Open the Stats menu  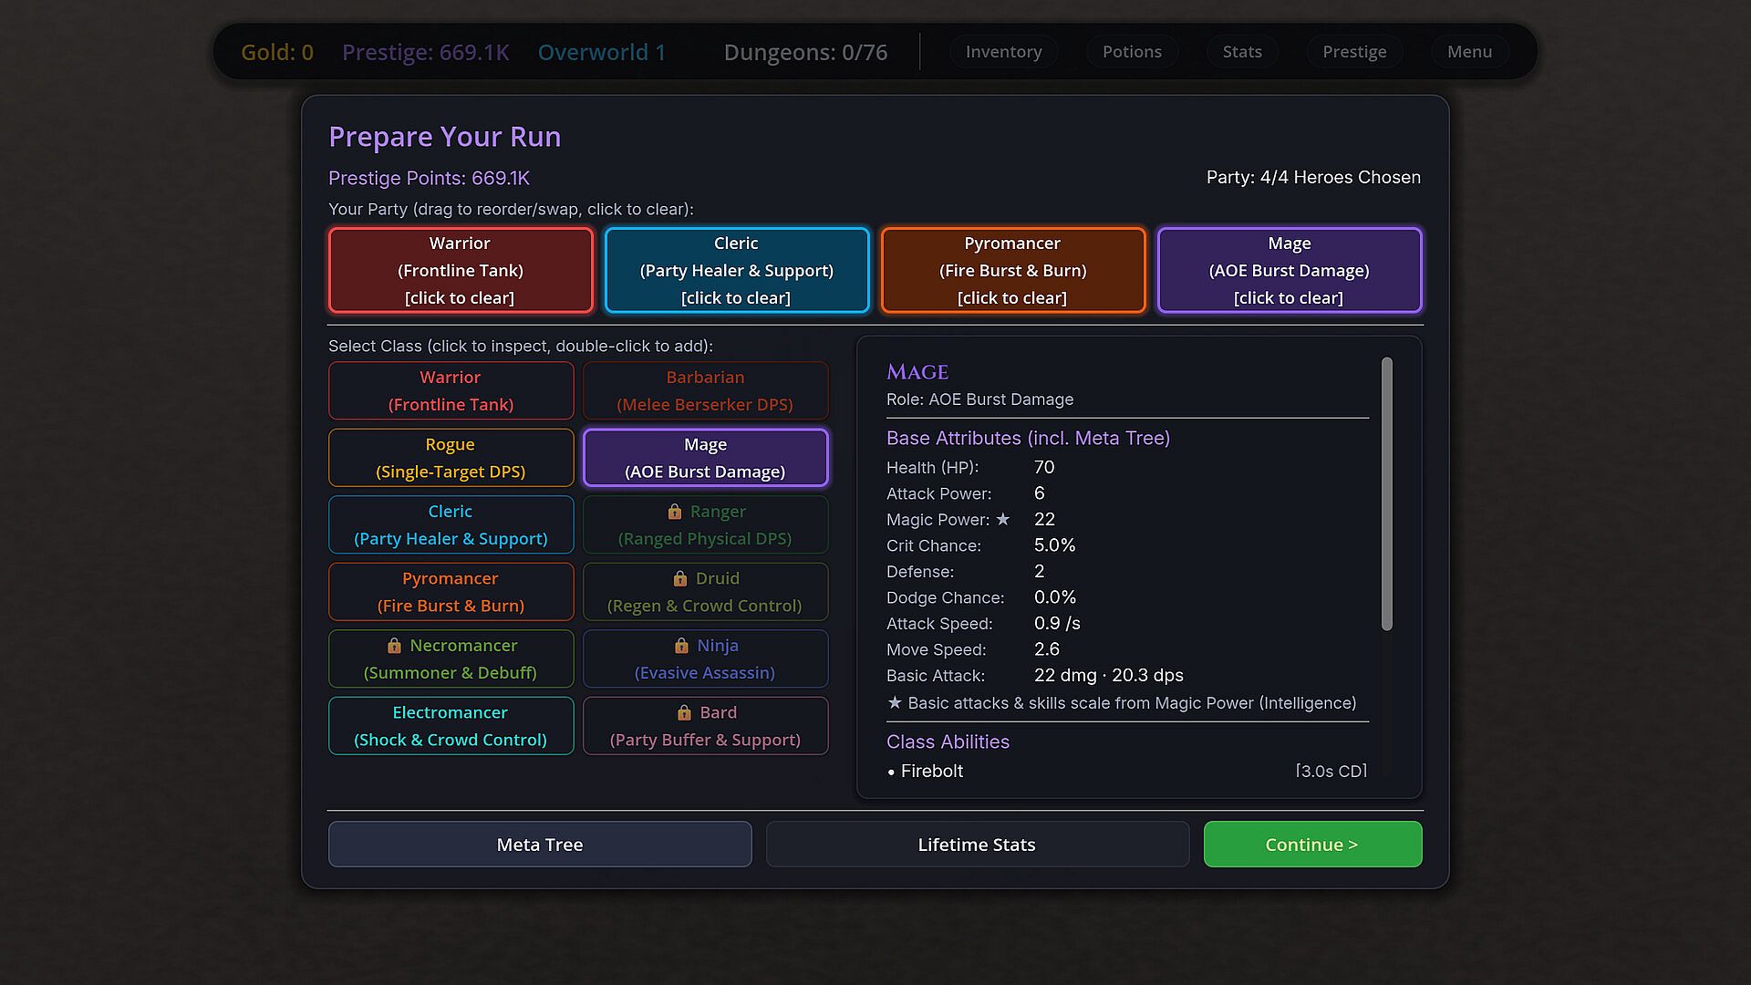point(1242,52)
